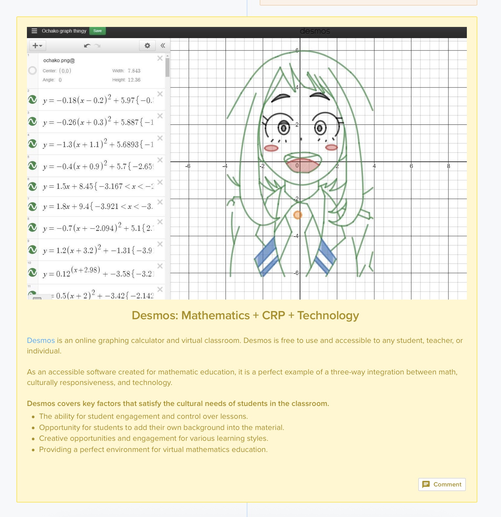Toggle visibility of y=-0.4(x+0.9)² expression
501x517 pixels.
coord(33,166)
